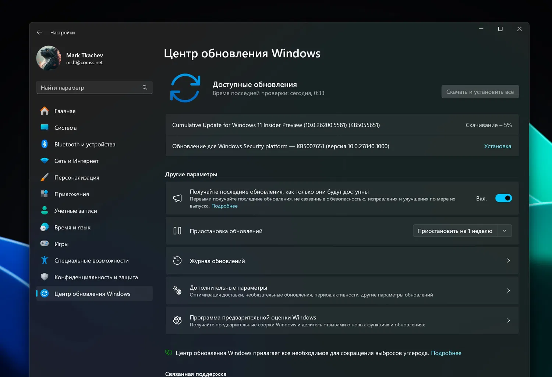Select Bluetooth и устройства
552x377 pixels.
pos(94,144)
